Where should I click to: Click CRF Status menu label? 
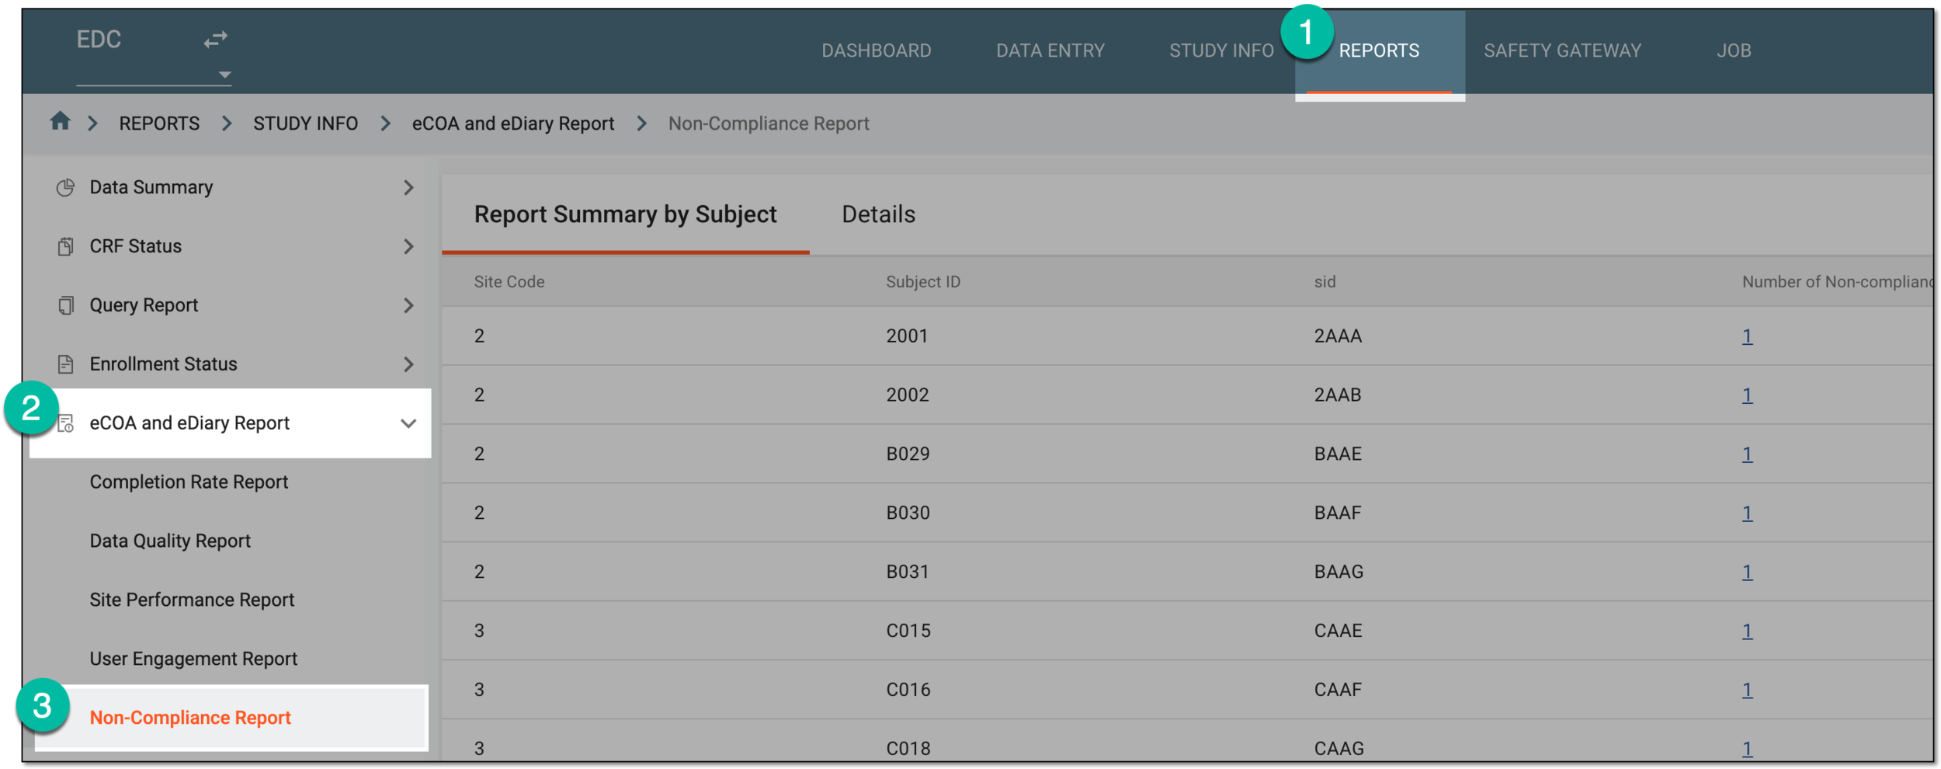[135, 246]
